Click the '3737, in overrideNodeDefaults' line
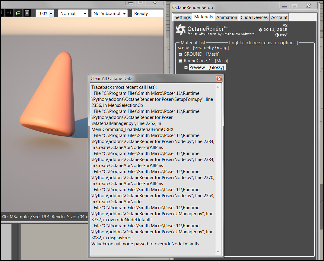Viewport: 324px width, 261px height. click(x=122, y=220)
